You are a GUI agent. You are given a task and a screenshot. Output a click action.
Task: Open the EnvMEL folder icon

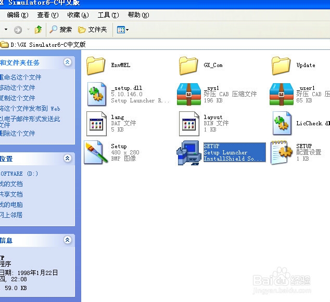[x=96, y=65]
